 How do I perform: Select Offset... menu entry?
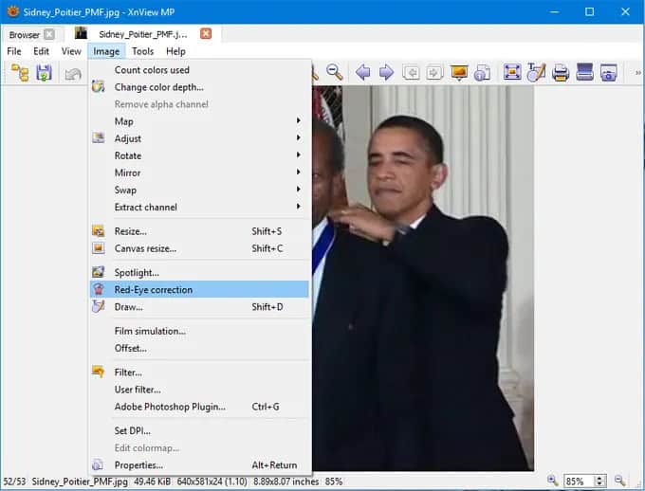pyautogui.click(x=199, y=348)
